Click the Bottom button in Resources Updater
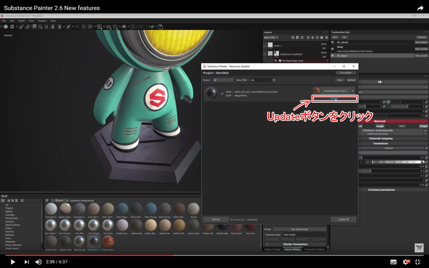 [x=351, y=80]
